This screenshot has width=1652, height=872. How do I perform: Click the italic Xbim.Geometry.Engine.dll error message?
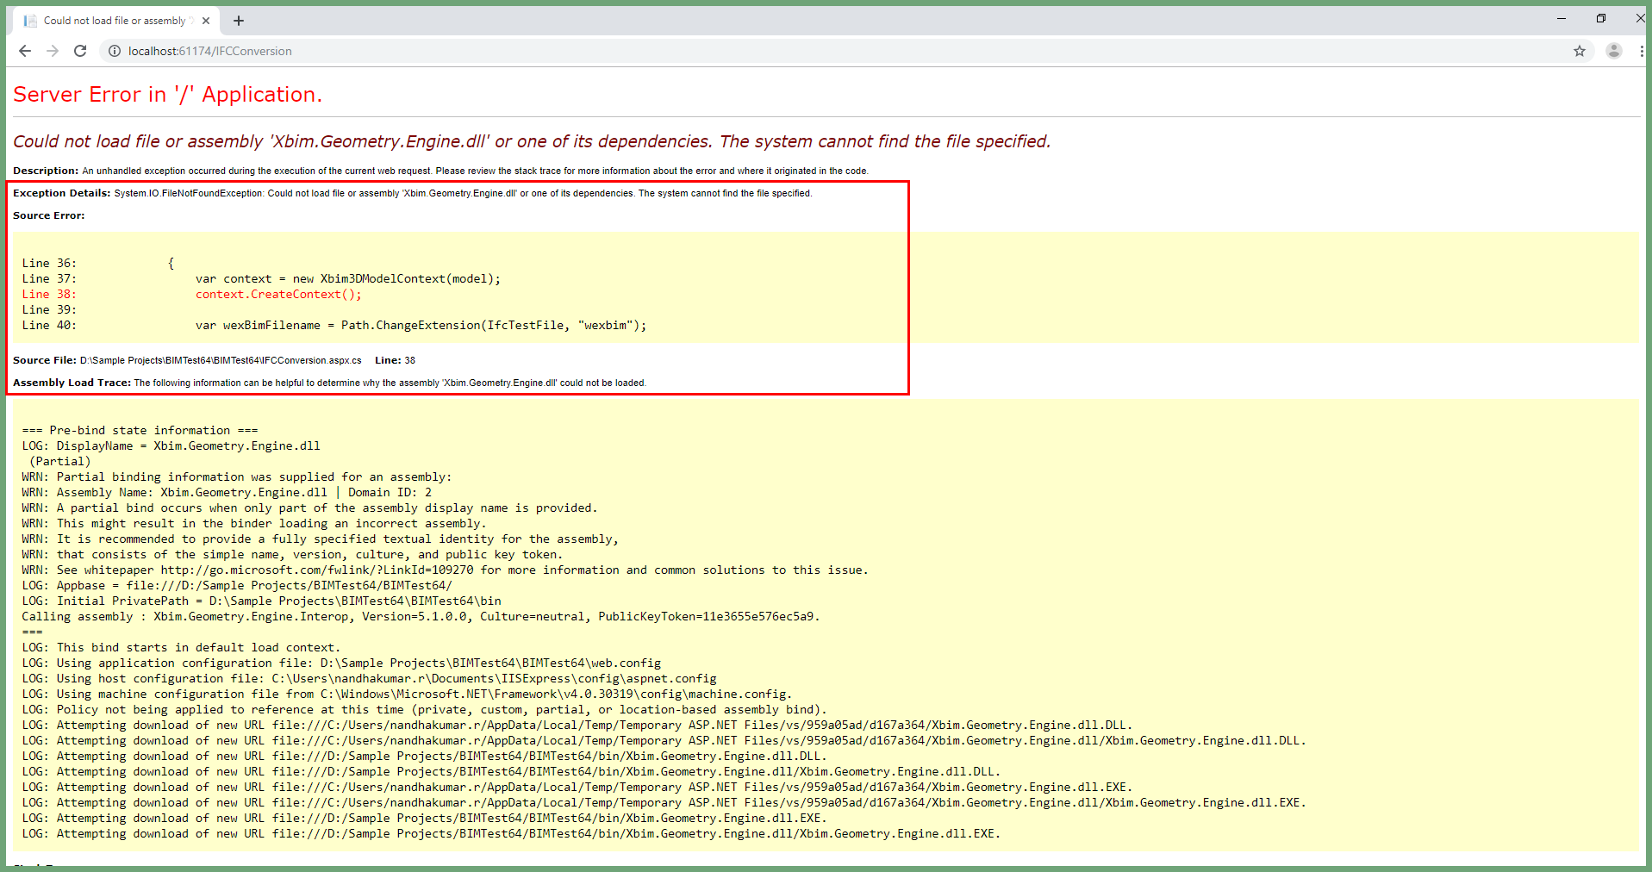tap(531, 141)
